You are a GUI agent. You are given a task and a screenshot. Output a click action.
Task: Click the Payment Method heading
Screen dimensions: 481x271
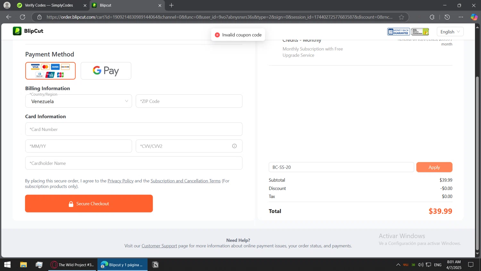pos(50,54)
